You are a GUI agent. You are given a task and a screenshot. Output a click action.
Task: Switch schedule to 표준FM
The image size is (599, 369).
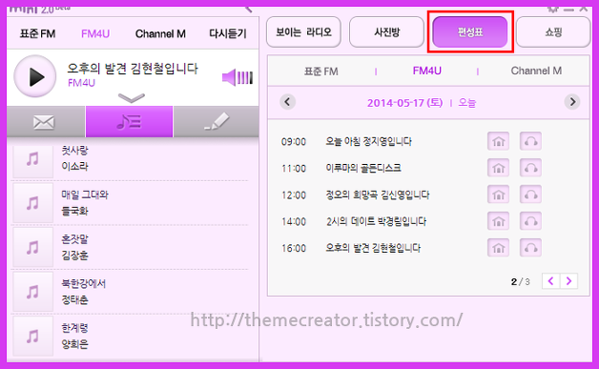(x=320, y=72)
